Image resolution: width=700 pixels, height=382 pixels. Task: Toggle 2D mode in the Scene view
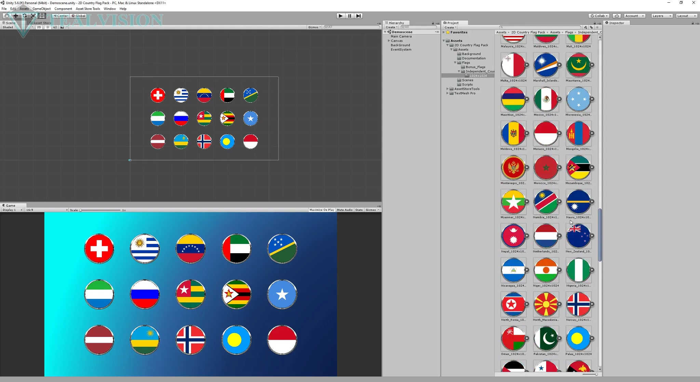39,27
